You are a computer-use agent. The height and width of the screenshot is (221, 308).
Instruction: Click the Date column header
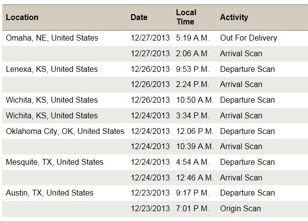click(x=139, y=17)
